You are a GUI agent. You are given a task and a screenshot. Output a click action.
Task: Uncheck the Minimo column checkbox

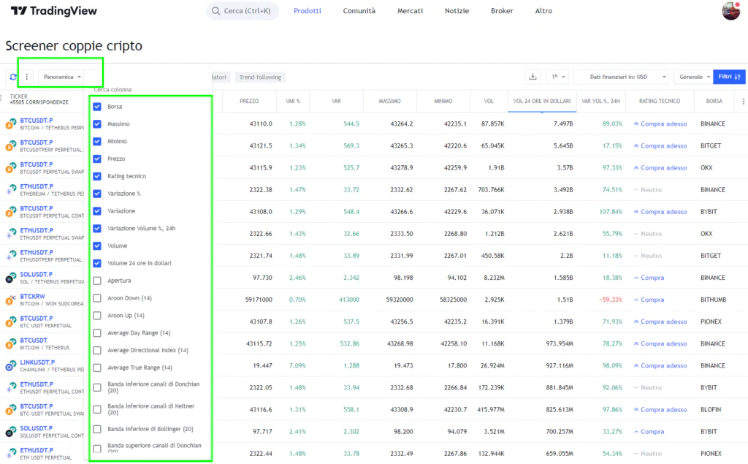click(97, 141)
